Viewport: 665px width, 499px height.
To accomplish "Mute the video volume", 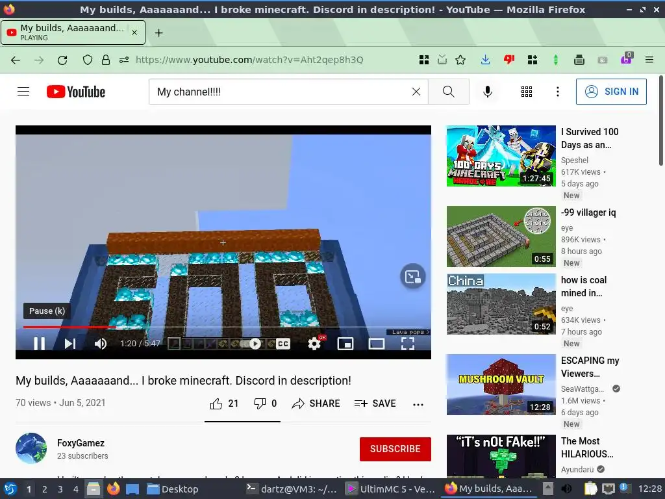I will pyautogui.click(x=101, y=343).
